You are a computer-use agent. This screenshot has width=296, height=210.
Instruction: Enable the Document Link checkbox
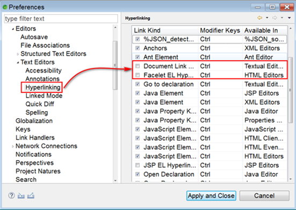pos(138,66)
